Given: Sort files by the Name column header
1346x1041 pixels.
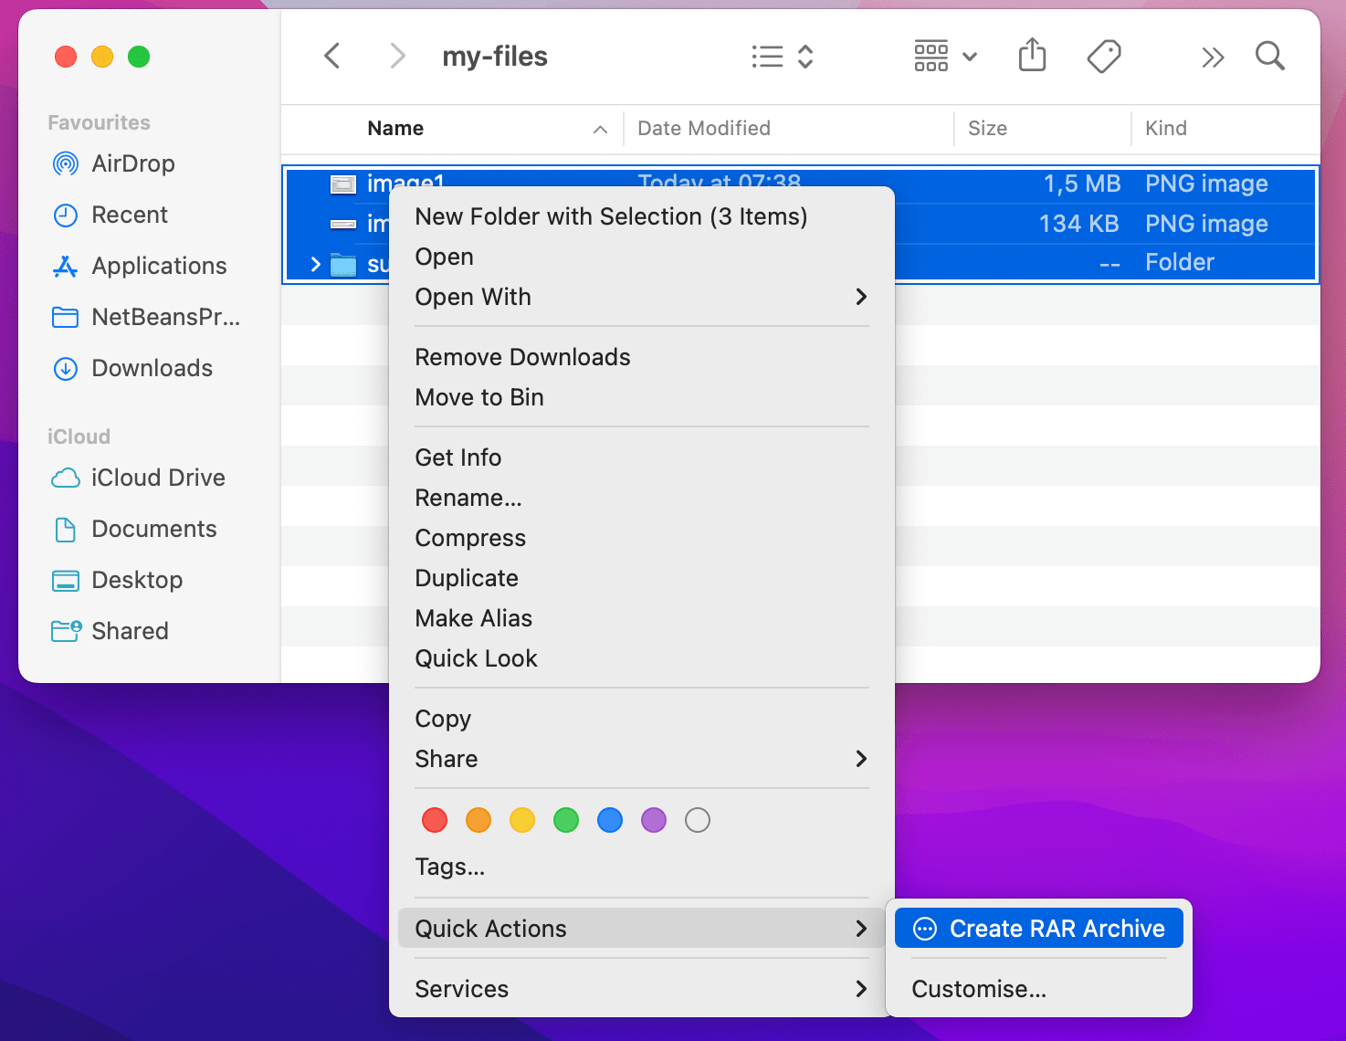Looking at the screenshot, I should pos(395,128).
